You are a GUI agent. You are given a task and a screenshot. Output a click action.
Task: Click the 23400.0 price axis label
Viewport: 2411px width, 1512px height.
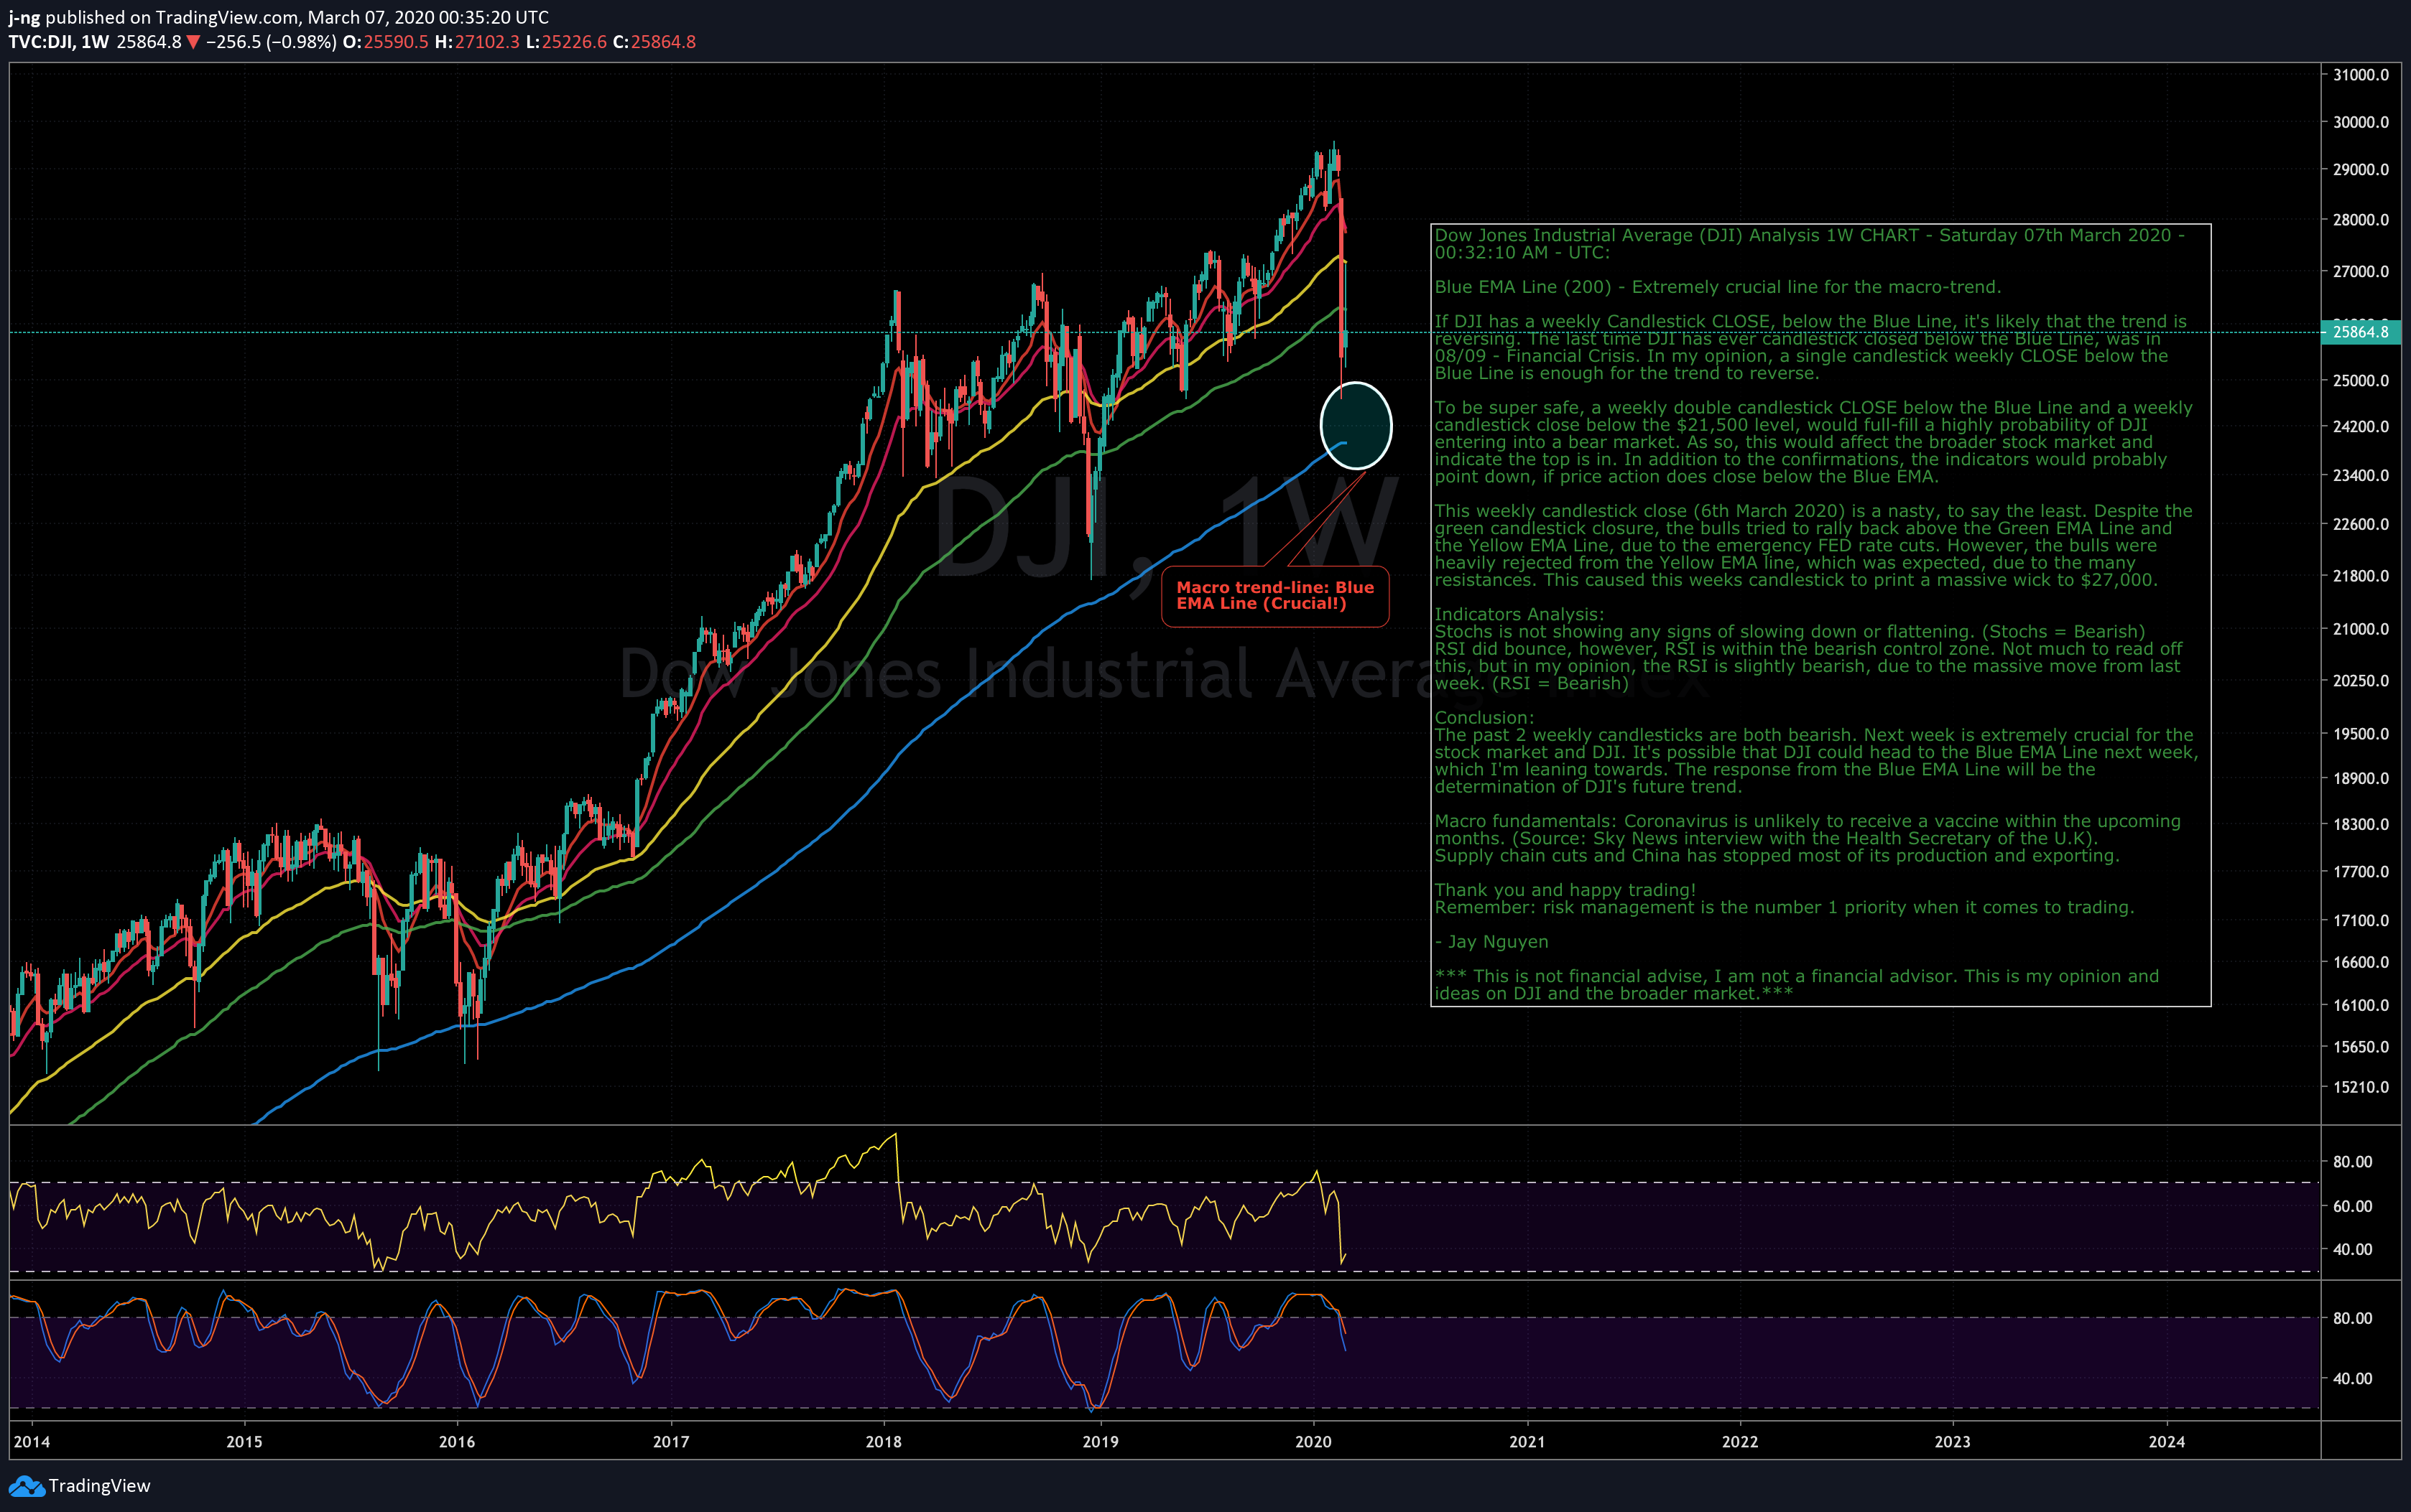click(2361, 475)
